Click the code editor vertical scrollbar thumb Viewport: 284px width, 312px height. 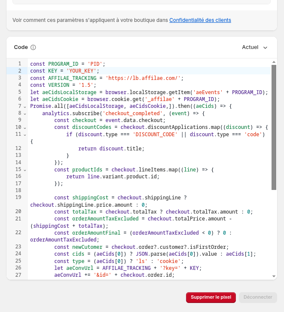tap(274, 127)
